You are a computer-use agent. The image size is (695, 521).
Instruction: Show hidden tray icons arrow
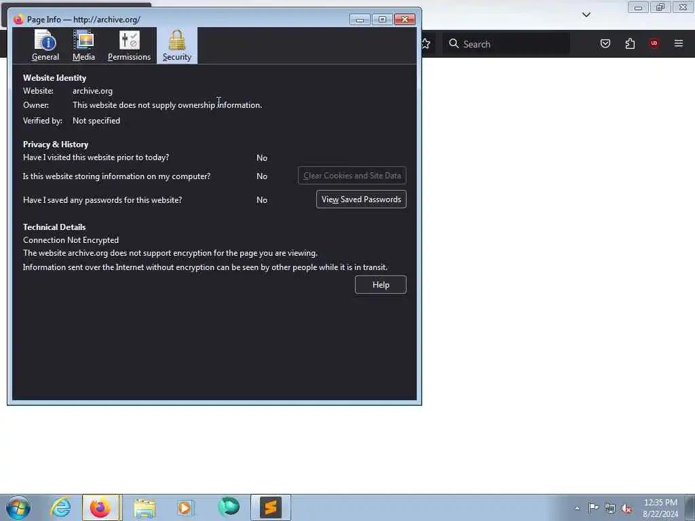(577, 508)
